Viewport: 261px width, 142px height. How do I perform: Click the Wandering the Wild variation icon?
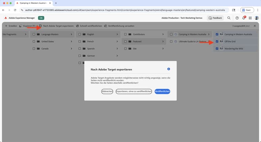221,48
